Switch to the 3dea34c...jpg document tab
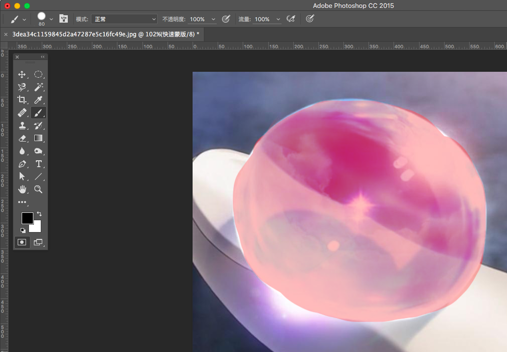 coord(105,34)
